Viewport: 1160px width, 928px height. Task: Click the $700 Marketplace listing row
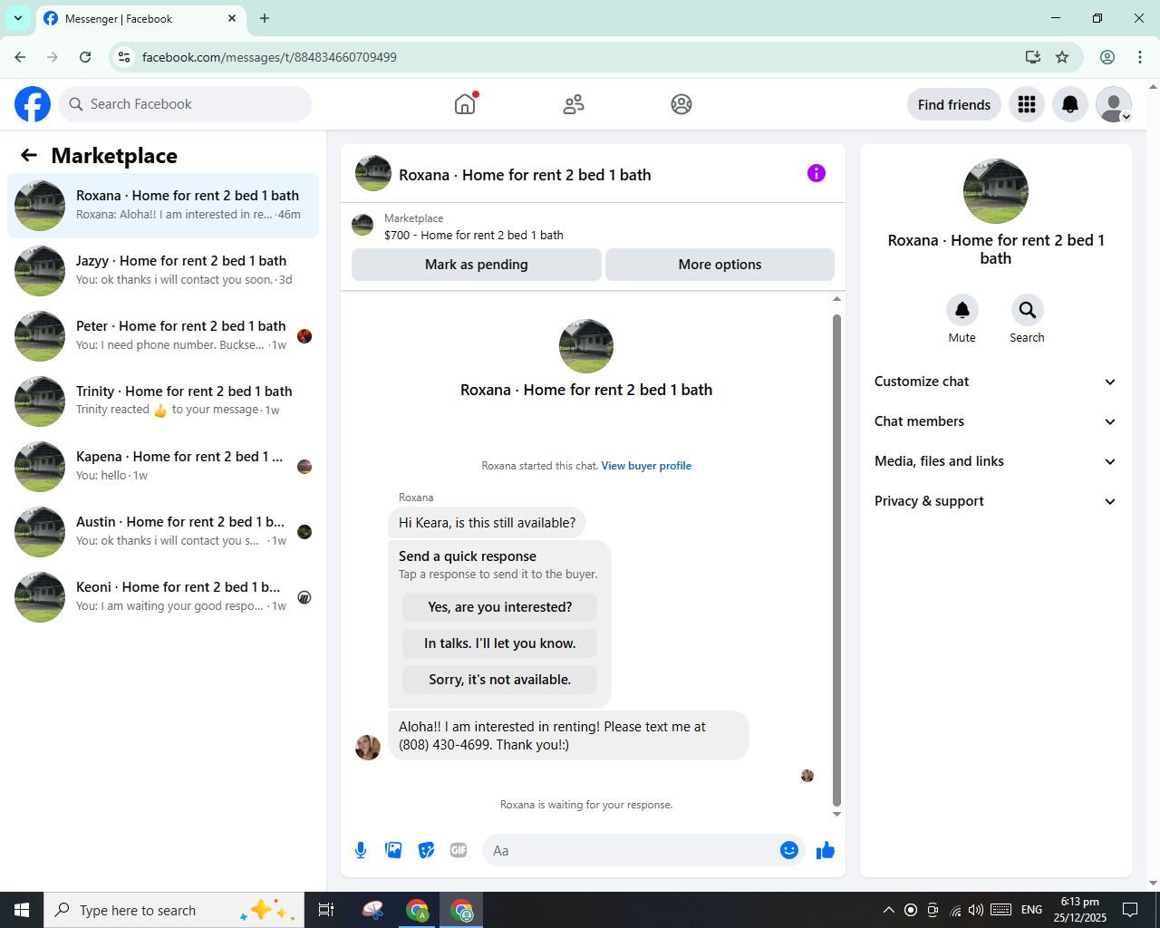593,226
